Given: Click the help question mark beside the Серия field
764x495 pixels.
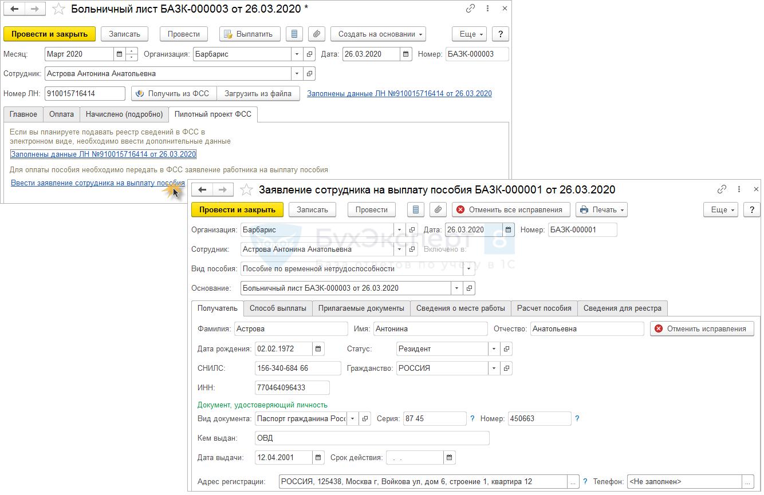Looking at the screenshot, I should 472,419.
